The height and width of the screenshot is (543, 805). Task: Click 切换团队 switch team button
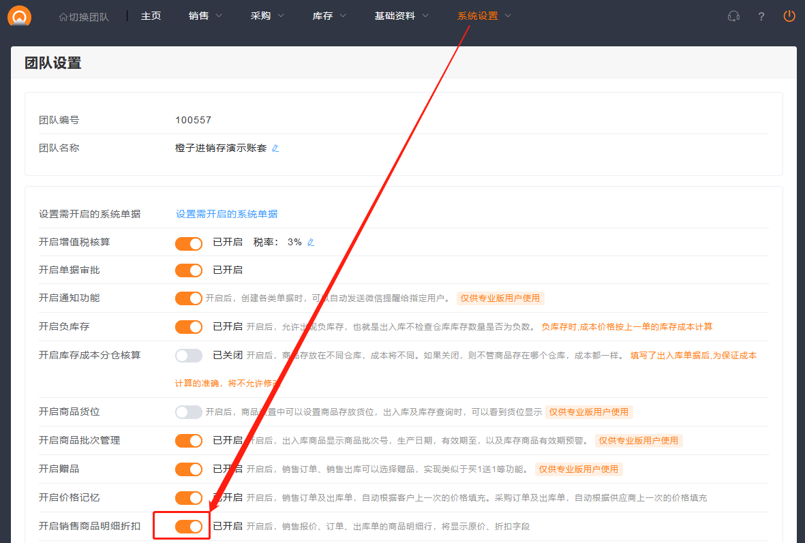click(x=84, y=16)
